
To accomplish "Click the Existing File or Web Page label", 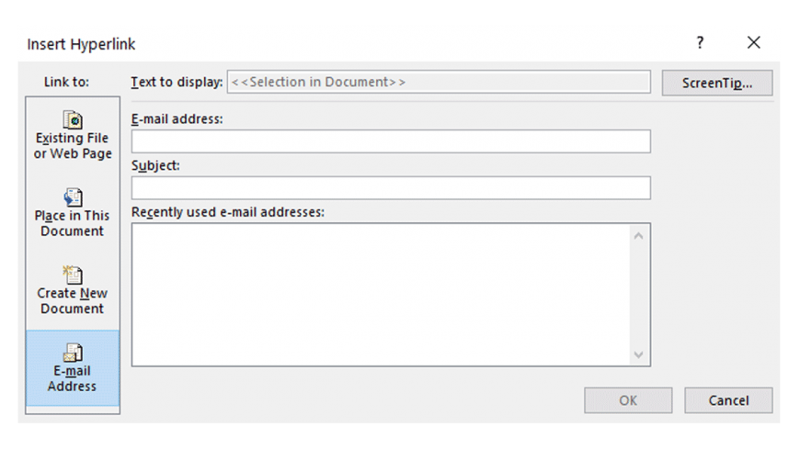I will point(73,146).
